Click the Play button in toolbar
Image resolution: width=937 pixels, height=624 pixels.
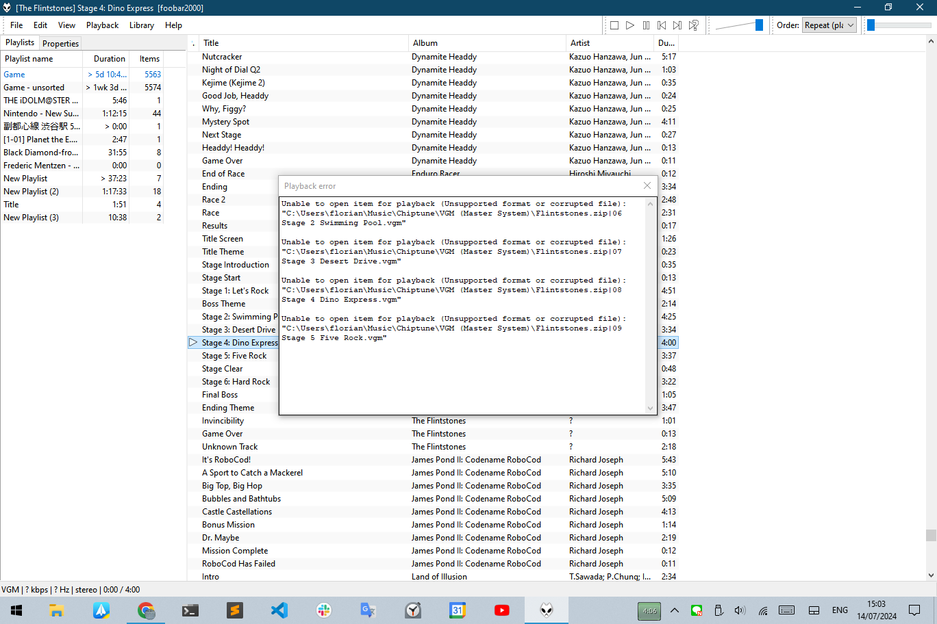[x=630, y=25]
